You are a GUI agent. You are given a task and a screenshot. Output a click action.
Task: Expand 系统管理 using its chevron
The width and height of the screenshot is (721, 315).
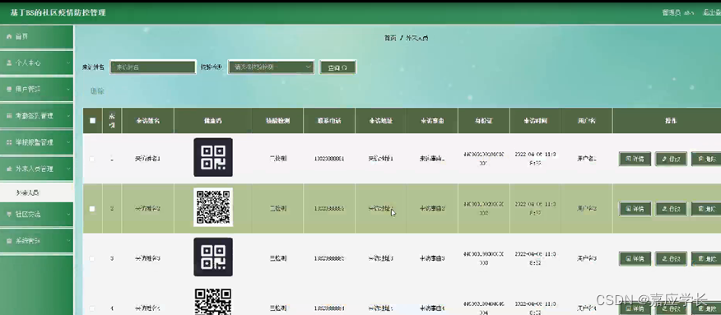point(68,241)
